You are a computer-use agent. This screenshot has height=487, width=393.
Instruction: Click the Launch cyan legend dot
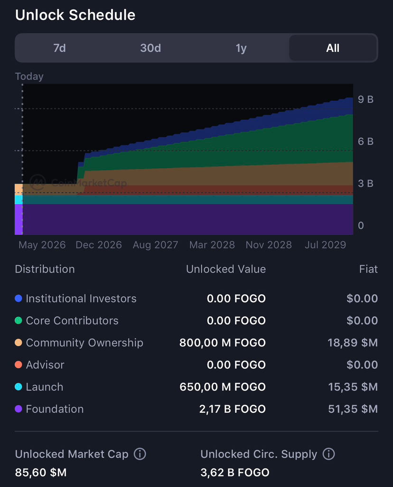(x=19, y=387)
